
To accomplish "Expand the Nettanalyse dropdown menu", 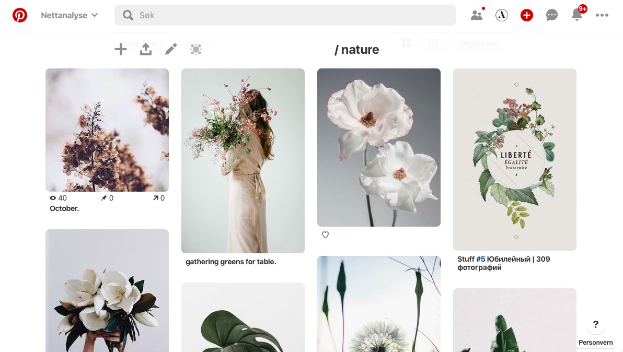I will point(69,15).
